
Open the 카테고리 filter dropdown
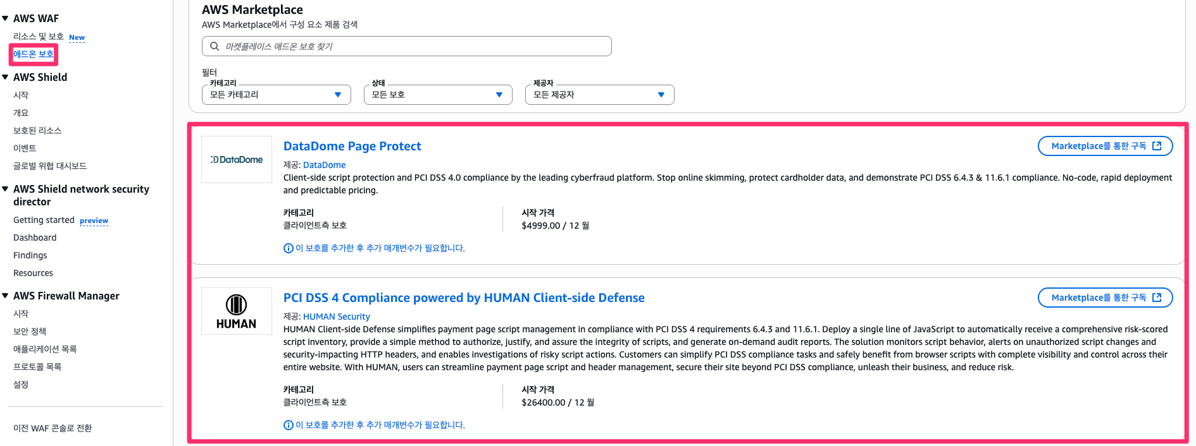(x=277, y=95)
